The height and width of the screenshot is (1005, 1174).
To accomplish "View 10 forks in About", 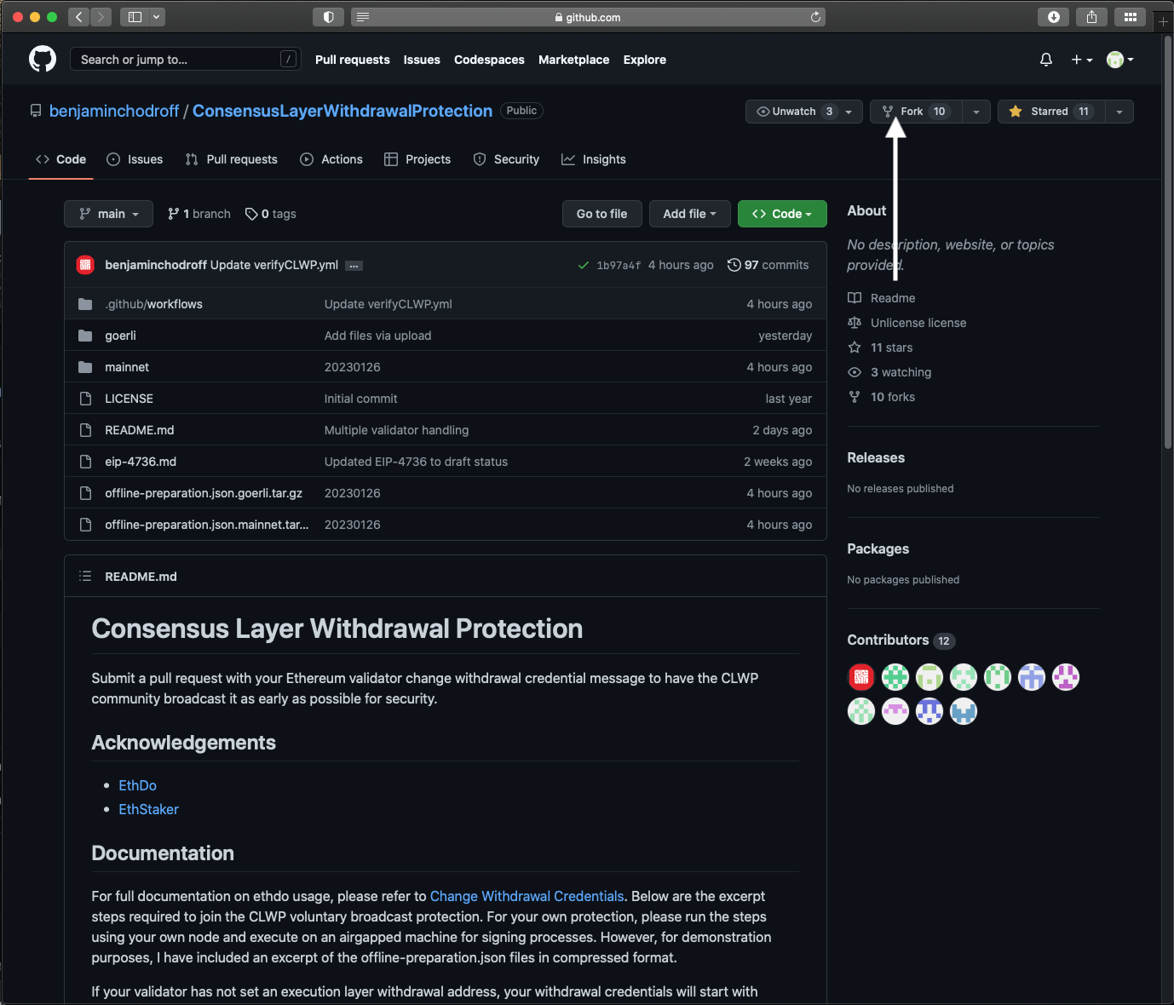I will (x=882, y=397).
